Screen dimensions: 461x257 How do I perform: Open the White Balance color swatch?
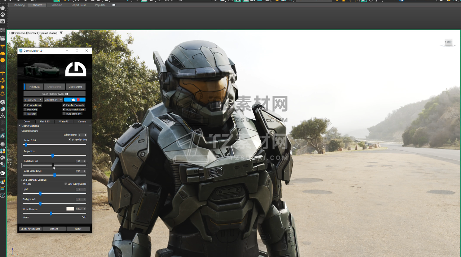point(70,209)
